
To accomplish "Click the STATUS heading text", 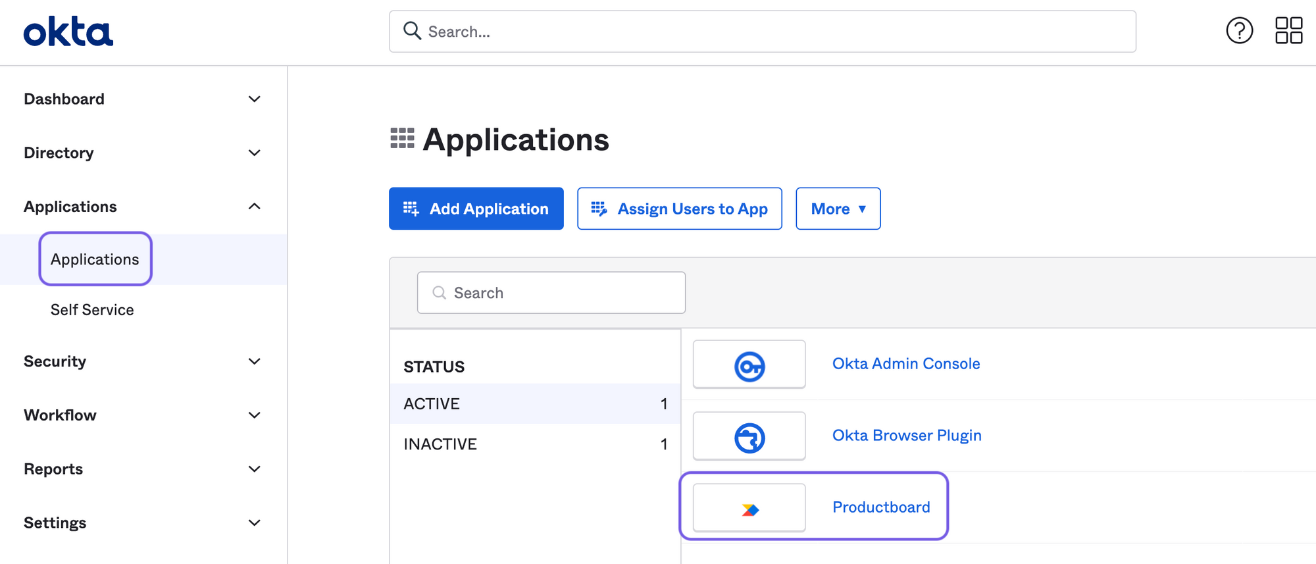I will pyautogui.click(x=434, y=367).
